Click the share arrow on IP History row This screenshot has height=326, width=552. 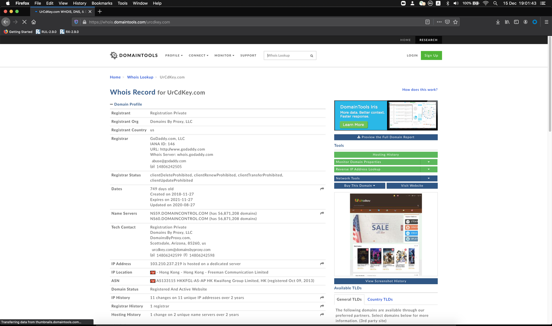point(322,298)
